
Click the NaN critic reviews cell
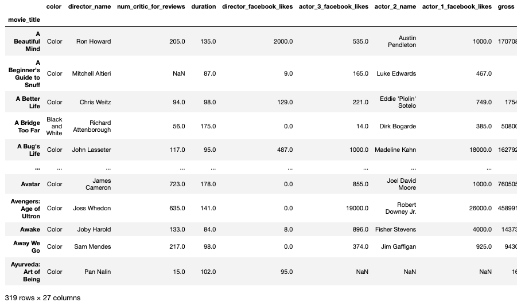(x=179, y=74)
